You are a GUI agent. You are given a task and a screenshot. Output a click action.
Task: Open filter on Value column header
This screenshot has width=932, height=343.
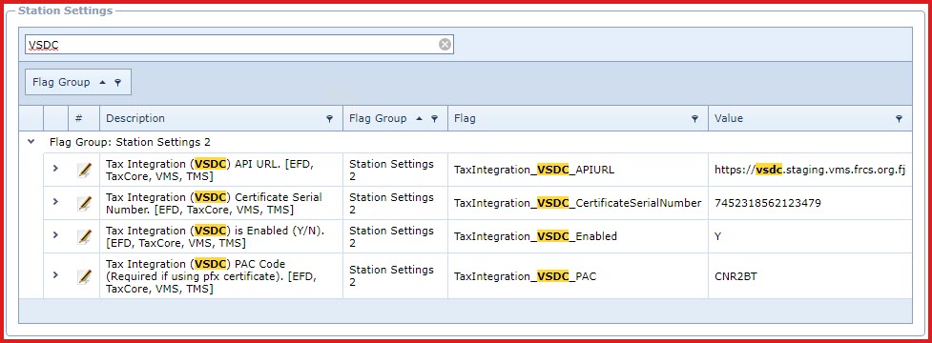(x=900, y=119)
